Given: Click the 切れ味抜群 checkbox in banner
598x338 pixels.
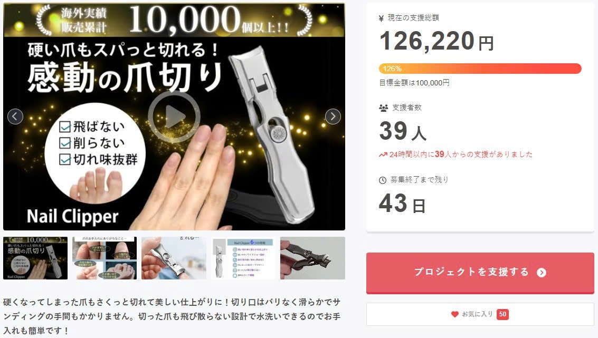Looking at the screenshot, I should [x=65, y=159].
